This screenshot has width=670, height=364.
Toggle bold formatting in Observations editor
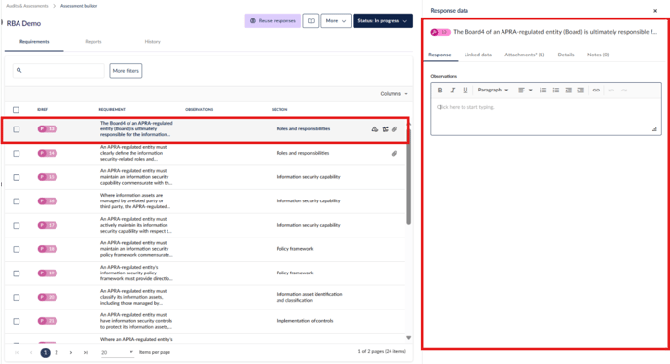coord(440,91)
